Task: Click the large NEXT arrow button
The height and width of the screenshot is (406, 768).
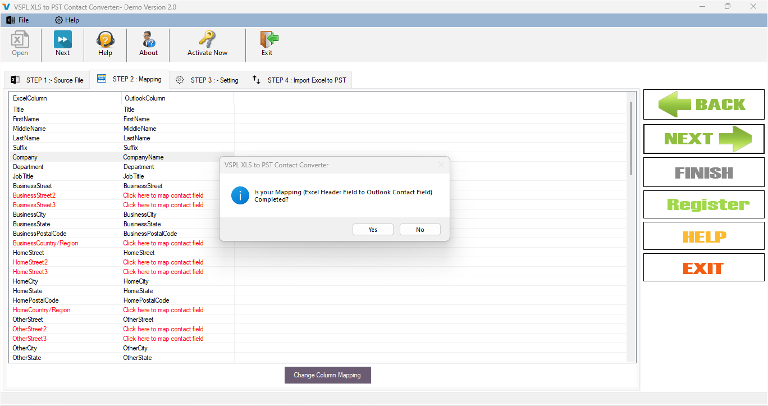Action: pos(703,139)
